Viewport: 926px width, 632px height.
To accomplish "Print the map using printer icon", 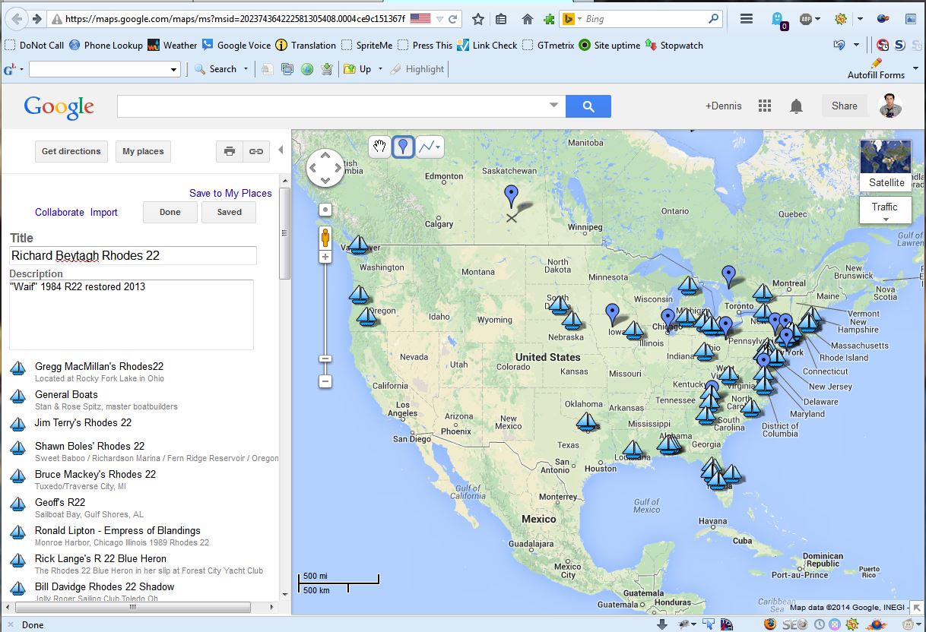I will pos(230,152).
